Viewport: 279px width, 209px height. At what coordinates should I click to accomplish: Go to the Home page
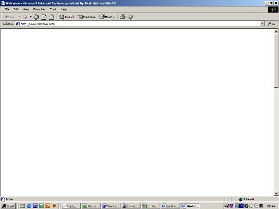coord(52,17)
